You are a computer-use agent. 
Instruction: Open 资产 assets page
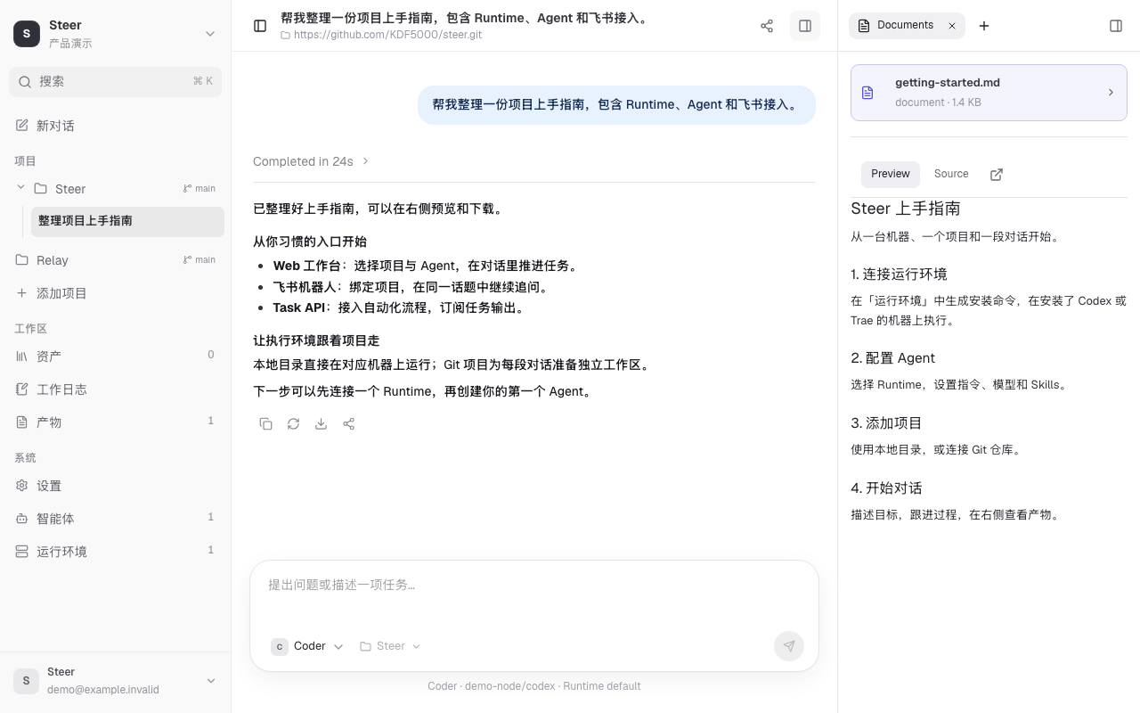[116, 356]
